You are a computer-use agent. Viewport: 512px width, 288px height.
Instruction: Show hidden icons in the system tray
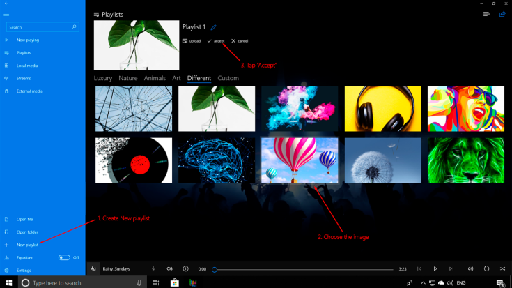422,282
